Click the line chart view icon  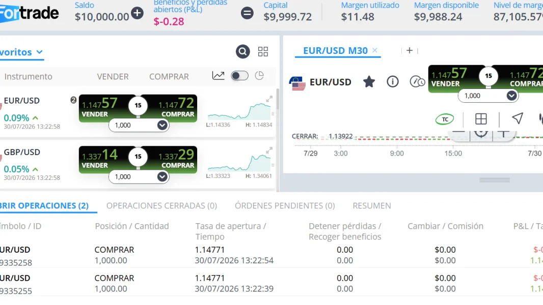[218, 76]
